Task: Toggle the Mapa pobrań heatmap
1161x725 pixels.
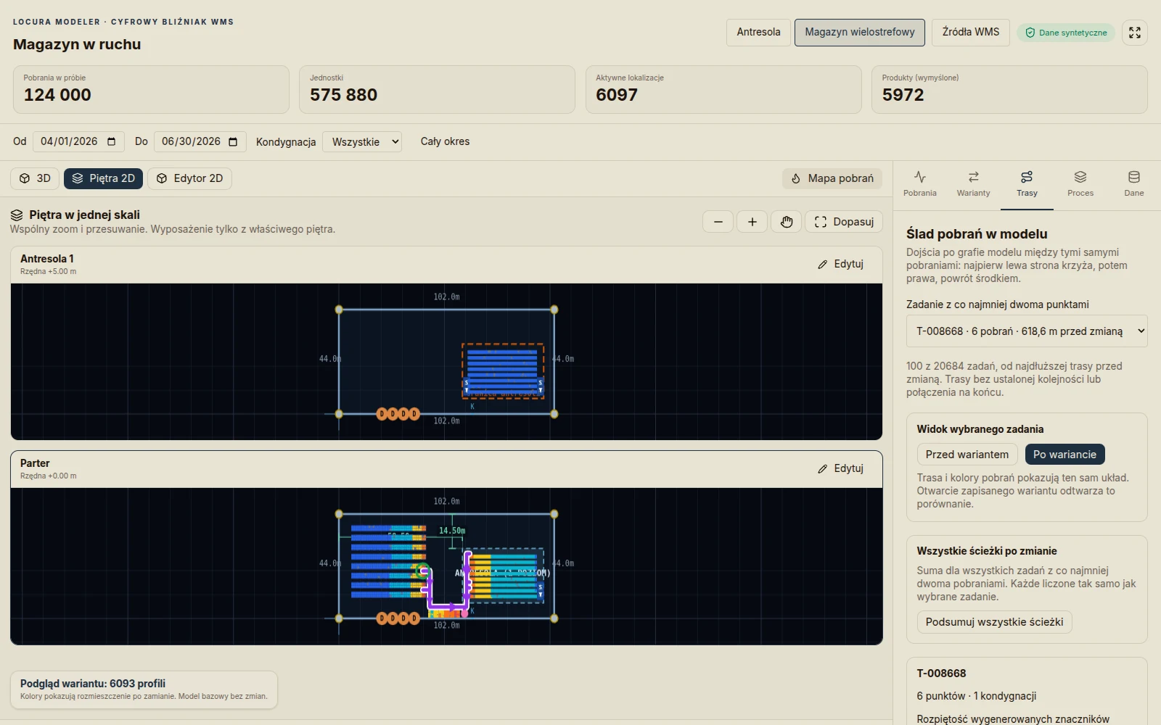Action: 832,178
